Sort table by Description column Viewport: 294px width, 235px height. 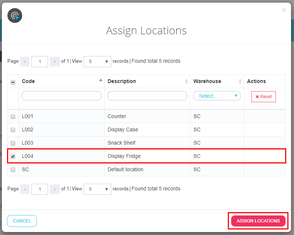tap(147, 81)
